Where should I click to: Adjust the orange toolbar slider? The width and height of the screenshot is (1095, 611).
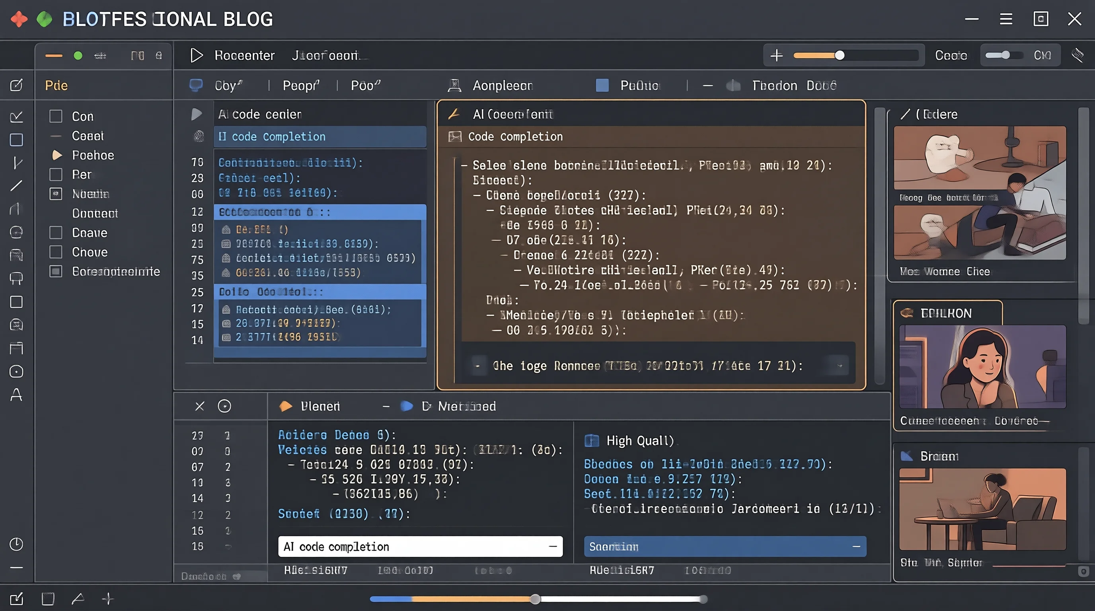click(x=840, y=55)
